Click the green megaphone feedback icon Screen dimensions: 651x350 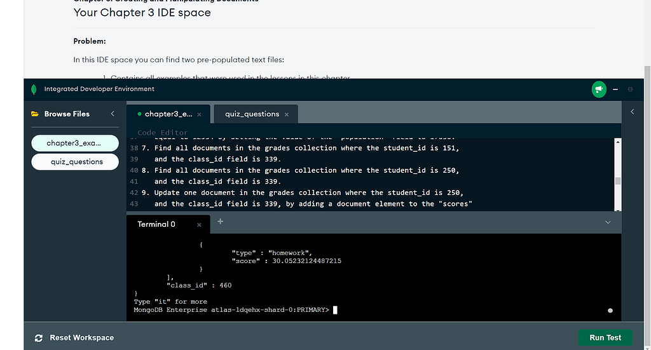(x=598, y=90)
